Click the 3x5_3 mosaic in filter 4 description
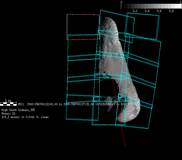Screen dimensions: 182x160 (x=25, y=117)
